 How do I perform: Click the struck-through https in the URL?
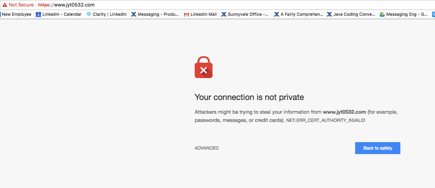[x=44, y=5]
